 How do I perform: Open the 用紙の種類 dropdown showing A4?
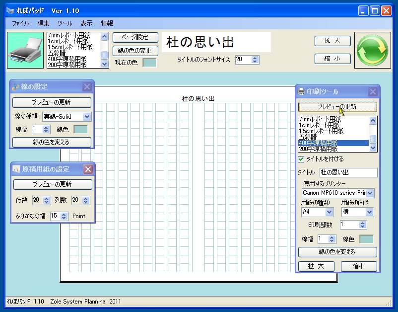(329, 212)
